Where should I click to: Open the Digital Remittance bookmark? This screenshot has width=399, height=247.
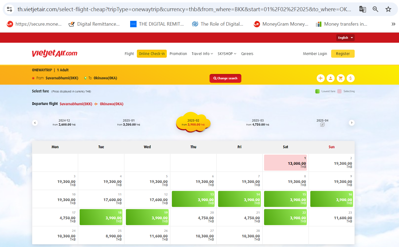pyautogui.click(x=94, y=24)
